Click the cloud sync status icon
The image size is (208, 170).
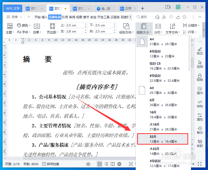(x=157, y=17)
